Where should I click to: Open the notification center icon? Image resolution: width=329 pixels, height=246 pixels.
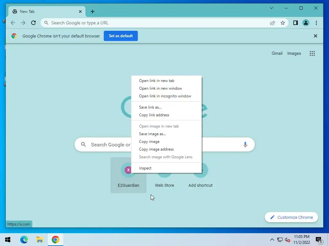319,240
